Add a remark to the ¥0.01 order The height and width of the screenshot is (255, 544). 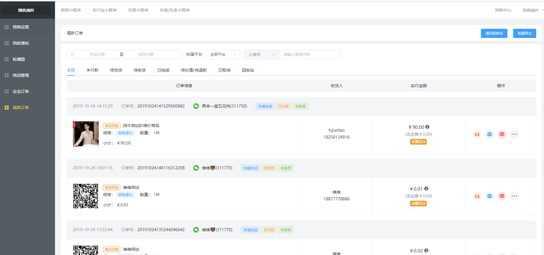click(502, 196)
